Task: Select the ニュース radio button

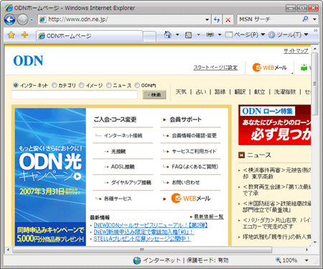Action: (109, 85)
